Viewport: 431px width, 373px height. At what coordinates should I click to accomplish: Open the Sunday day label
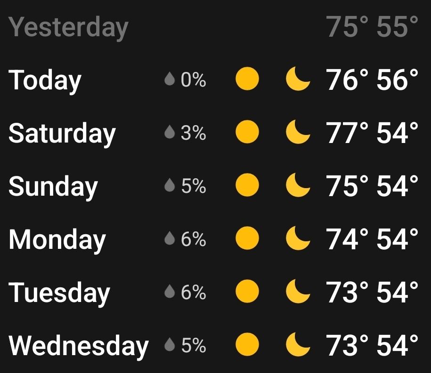click(x=53, y=187)
